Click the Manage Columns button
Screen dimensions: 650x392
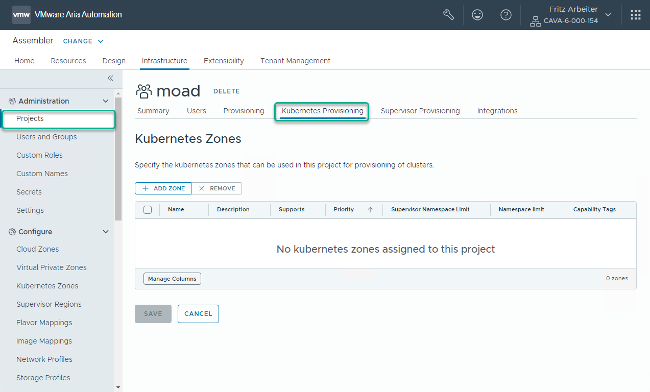point(172,279)
